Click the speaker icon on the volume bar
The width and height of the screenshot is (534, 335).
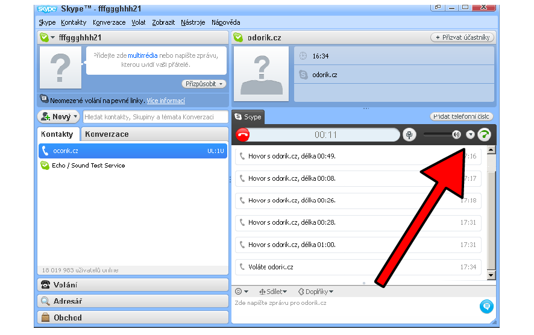[456, 135]
